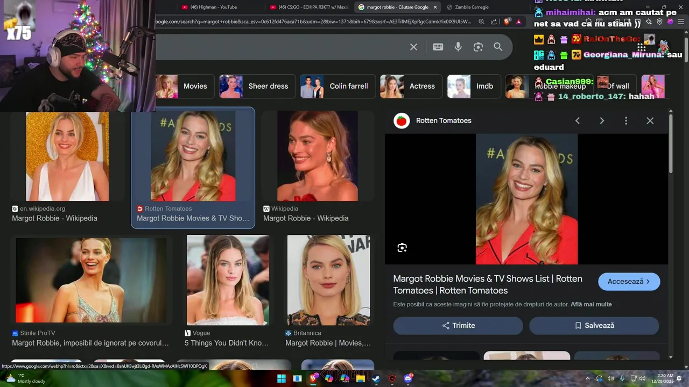Search by image with Google Lens
This screenshot has height=387, width=689.
pos(478,47)
